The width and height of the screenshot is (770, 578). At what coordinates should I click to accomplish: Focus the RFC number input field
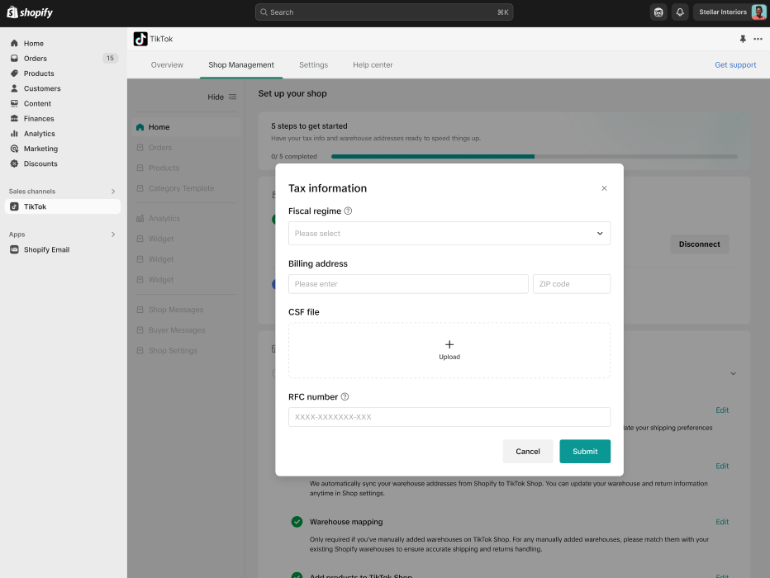click(x=449, y=417)
